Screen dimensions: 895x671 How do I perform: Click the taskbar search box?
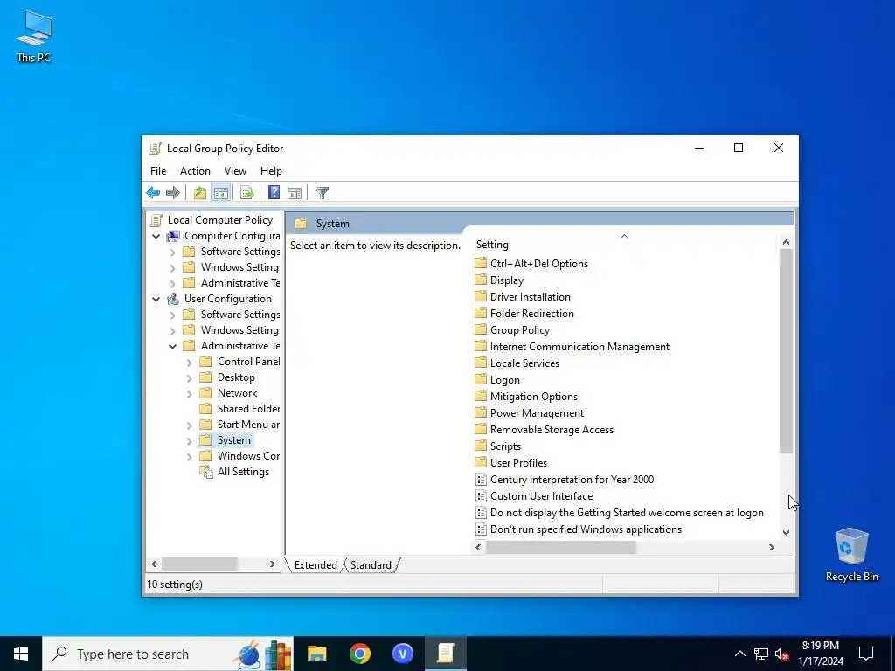(x=168, y=654)
